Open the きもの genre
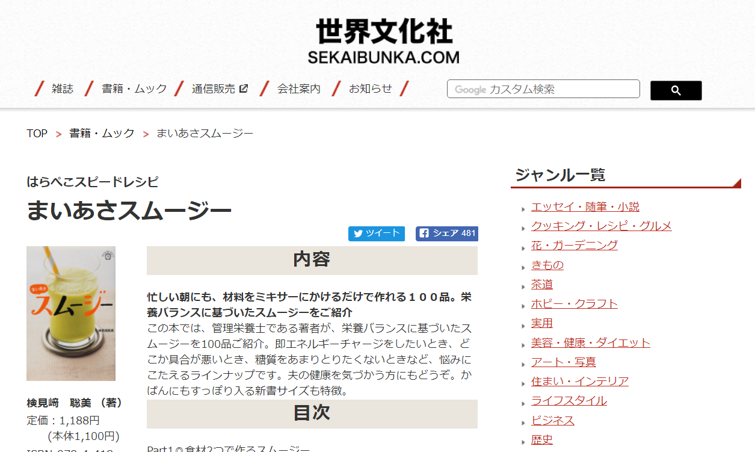Screen dimensions: 755x452 pyautogui.click(x=547, y=265)
